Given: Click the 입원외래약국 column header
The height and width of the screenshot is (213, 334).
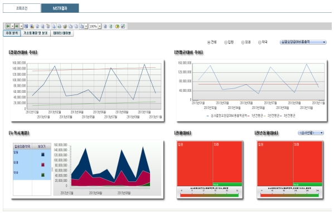Looking at the screenshot, I should tap(22, 146).
